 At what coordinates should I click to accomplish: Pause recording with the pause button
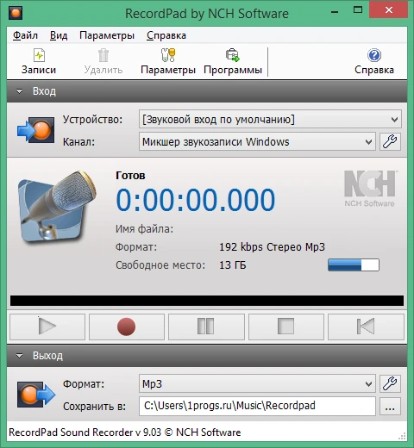(x=206, y=327)
